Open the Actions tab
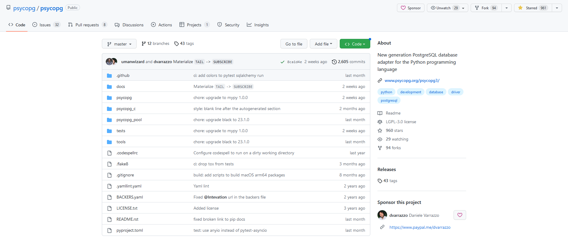568x238 pixels. (161, 25)
